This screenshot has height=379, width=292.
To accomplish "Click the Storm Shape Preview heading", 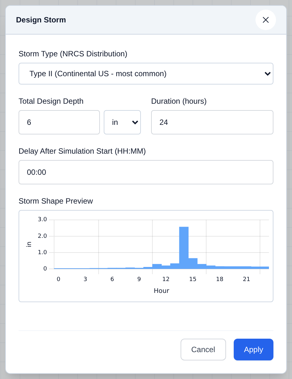I will tap(56, 201).
